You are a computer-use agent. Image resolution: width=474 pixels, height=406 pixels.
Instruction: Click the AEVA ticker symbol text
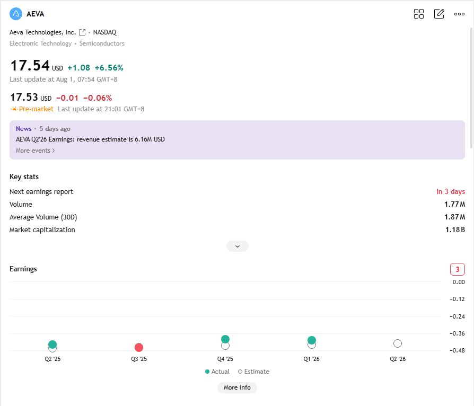pyautogui.click(x=36, y=14)
